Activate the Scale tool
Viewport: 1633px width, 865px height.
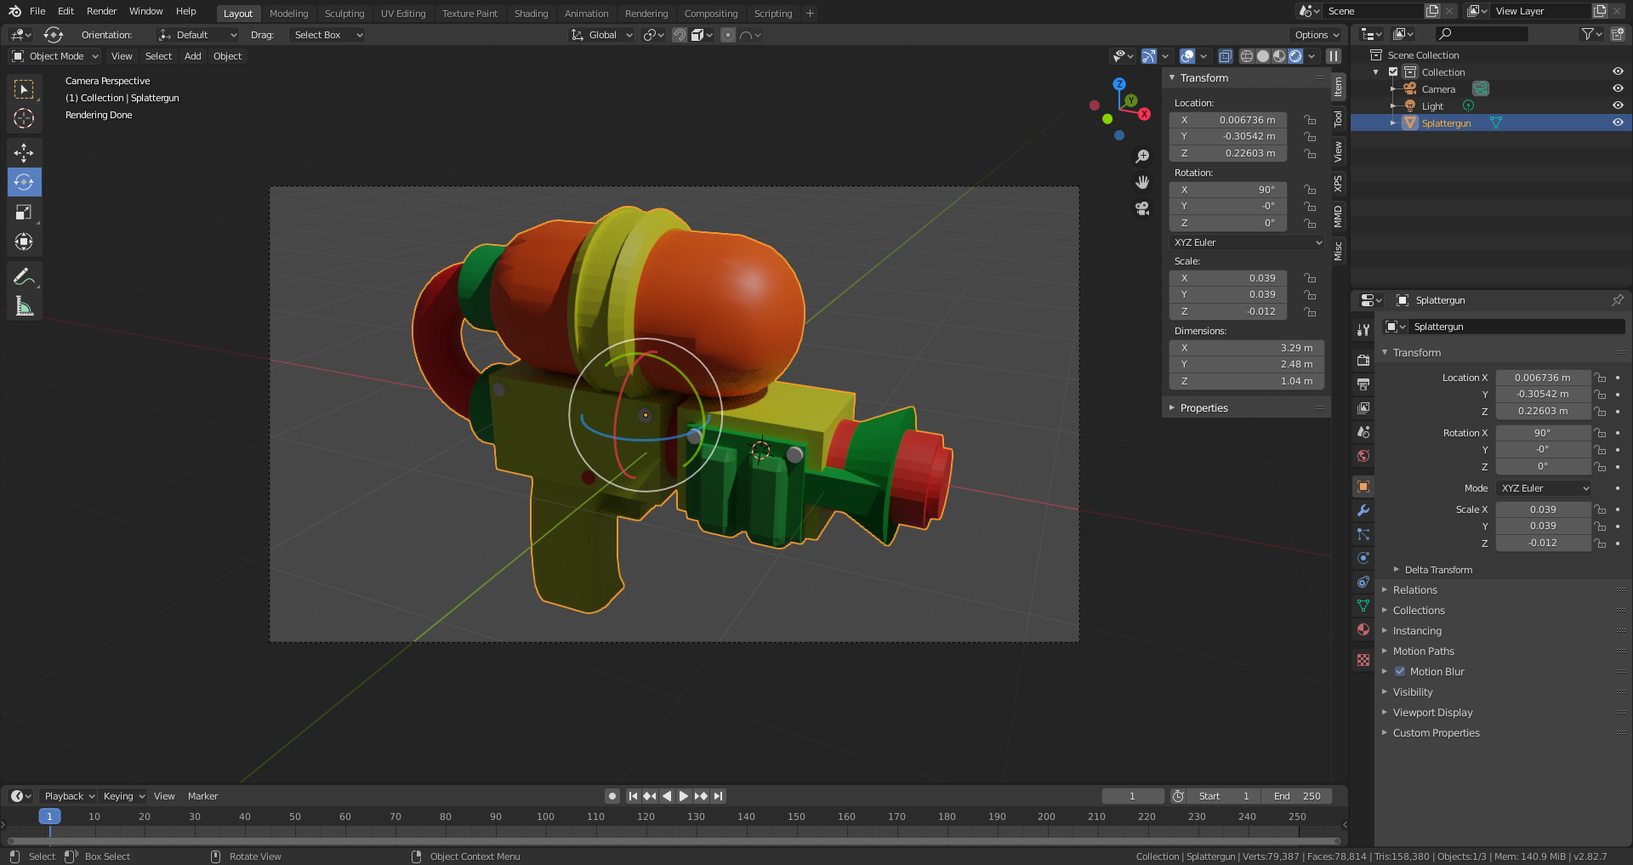point(24,213)
